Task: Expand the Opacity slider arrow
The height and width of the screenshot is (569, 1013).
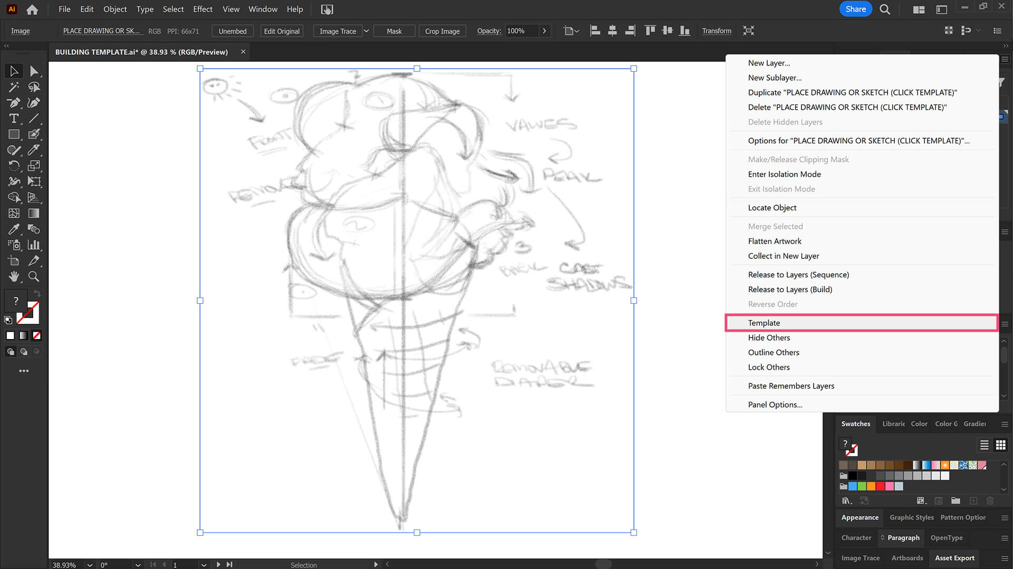Action: pyautogui.click(x=544, y=31)
